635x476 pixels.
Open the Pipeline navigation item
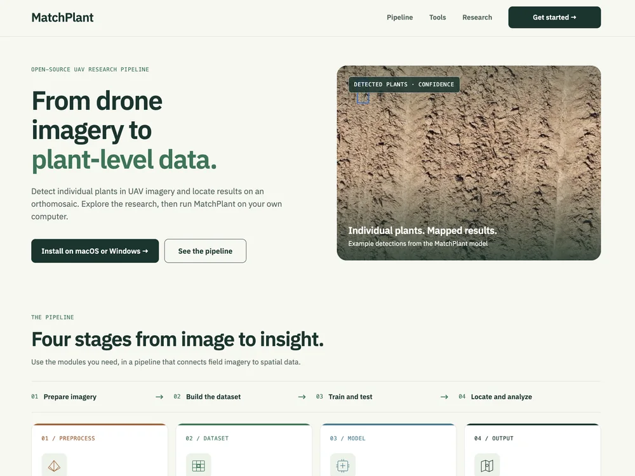click(399, 17)
